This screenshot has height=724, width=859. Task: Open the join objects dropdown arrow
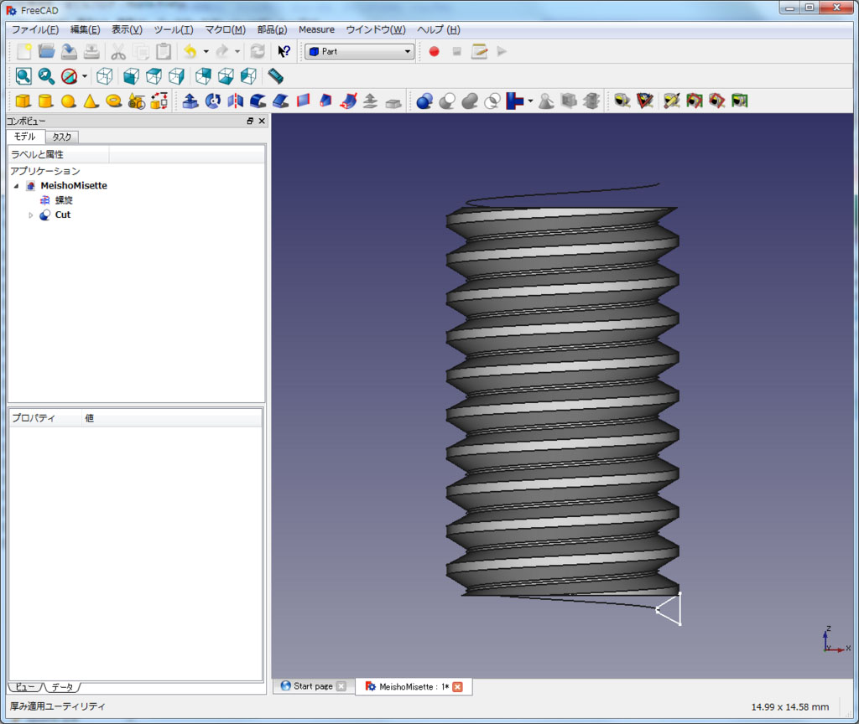[x=530, y=101]
